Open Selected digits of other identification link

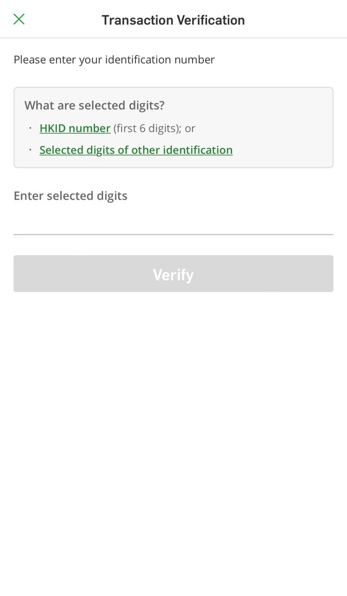[x=136, y=150]
